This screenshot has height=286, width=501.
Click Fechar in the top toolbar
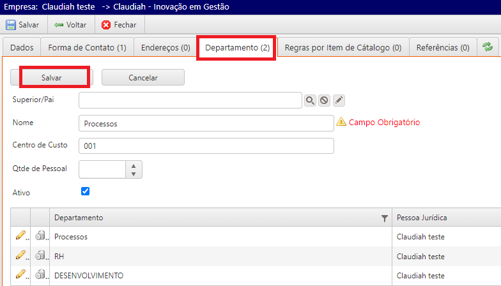pos(119,25)
